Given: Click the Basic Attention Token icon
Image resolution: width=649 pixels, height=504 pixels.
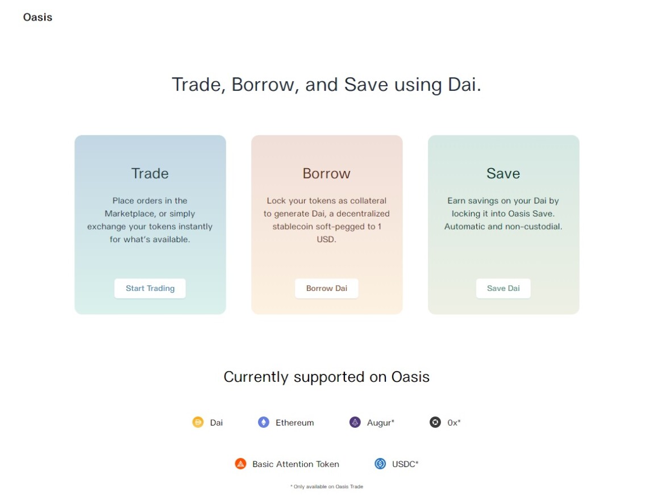Looking at the screenshot, I should [241, 464].
